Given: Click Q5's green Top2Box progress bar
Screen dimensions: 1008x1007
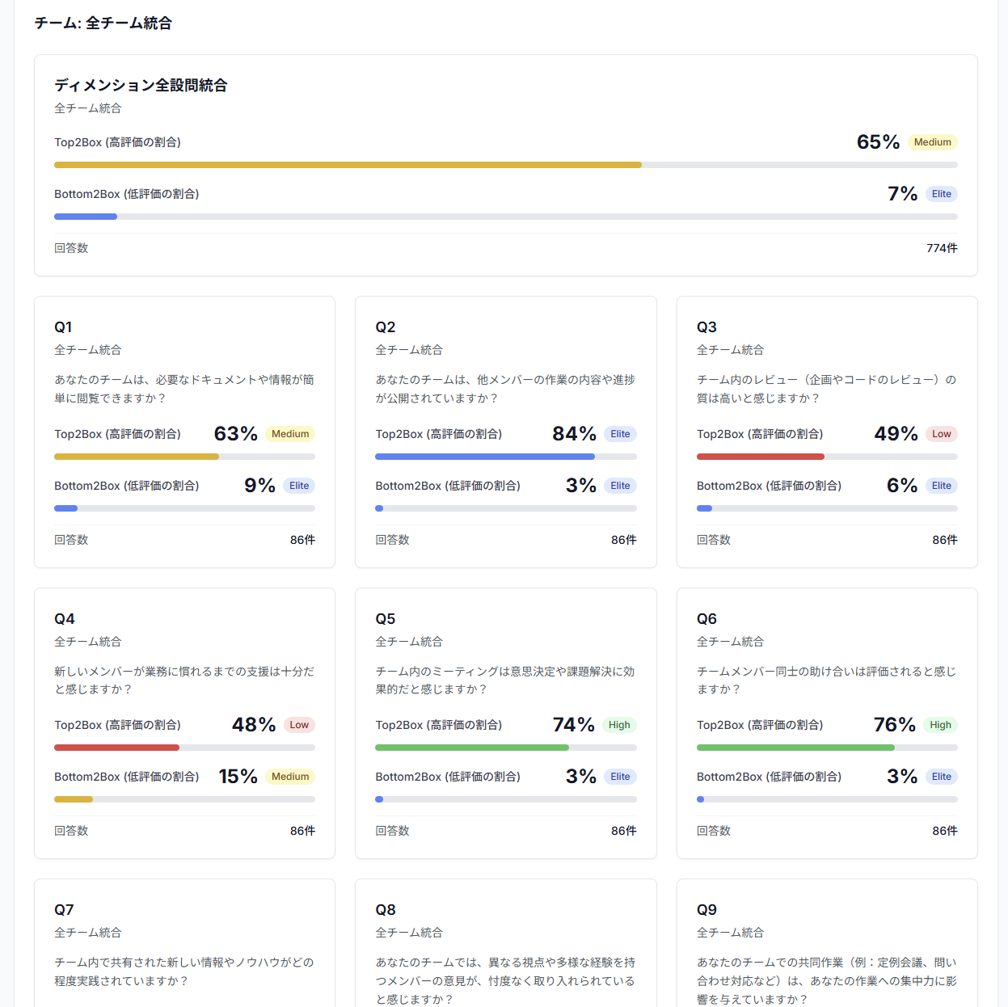Looking at the screenshot, I should coord(472,748).
